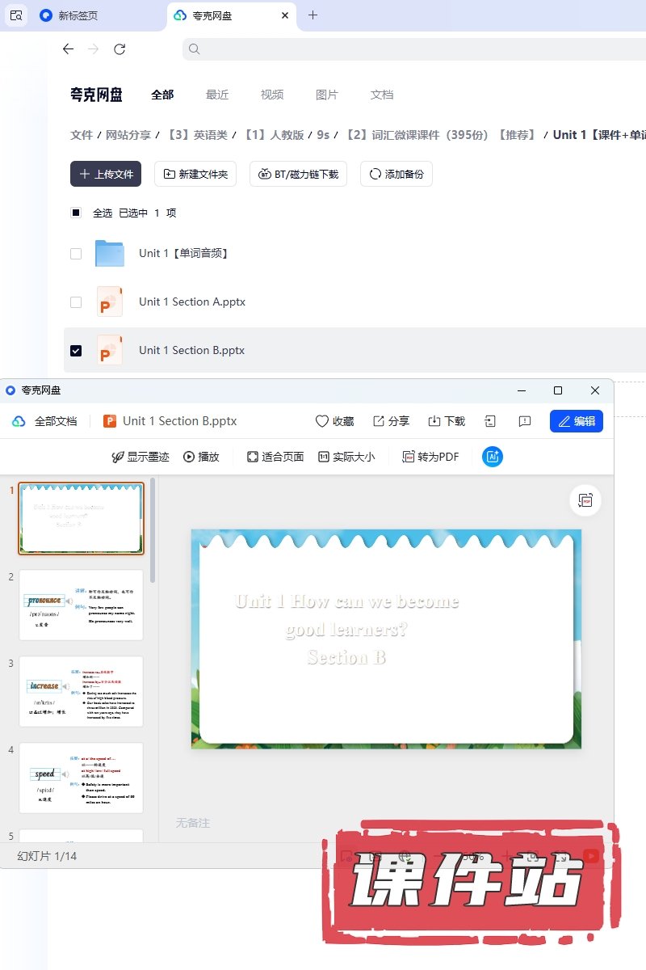This screenshot has width=646, height=970.
Task: Select slide 3 thumbnail "increase"
Action: pyautogui.click(x=81, y=691)
